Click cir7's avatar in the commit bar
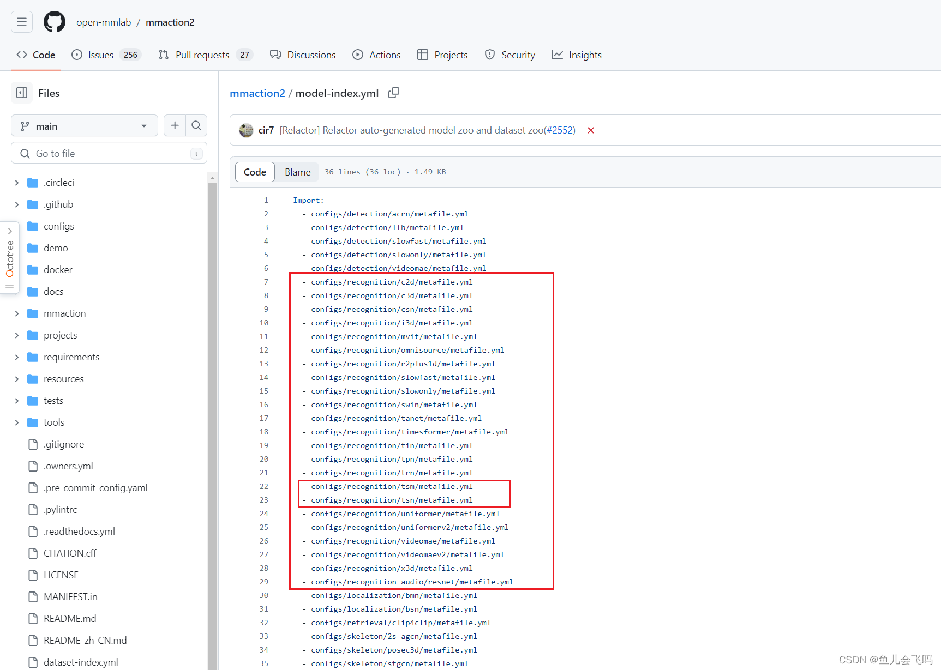The image size is (941, 670). [x=246, y=130]
